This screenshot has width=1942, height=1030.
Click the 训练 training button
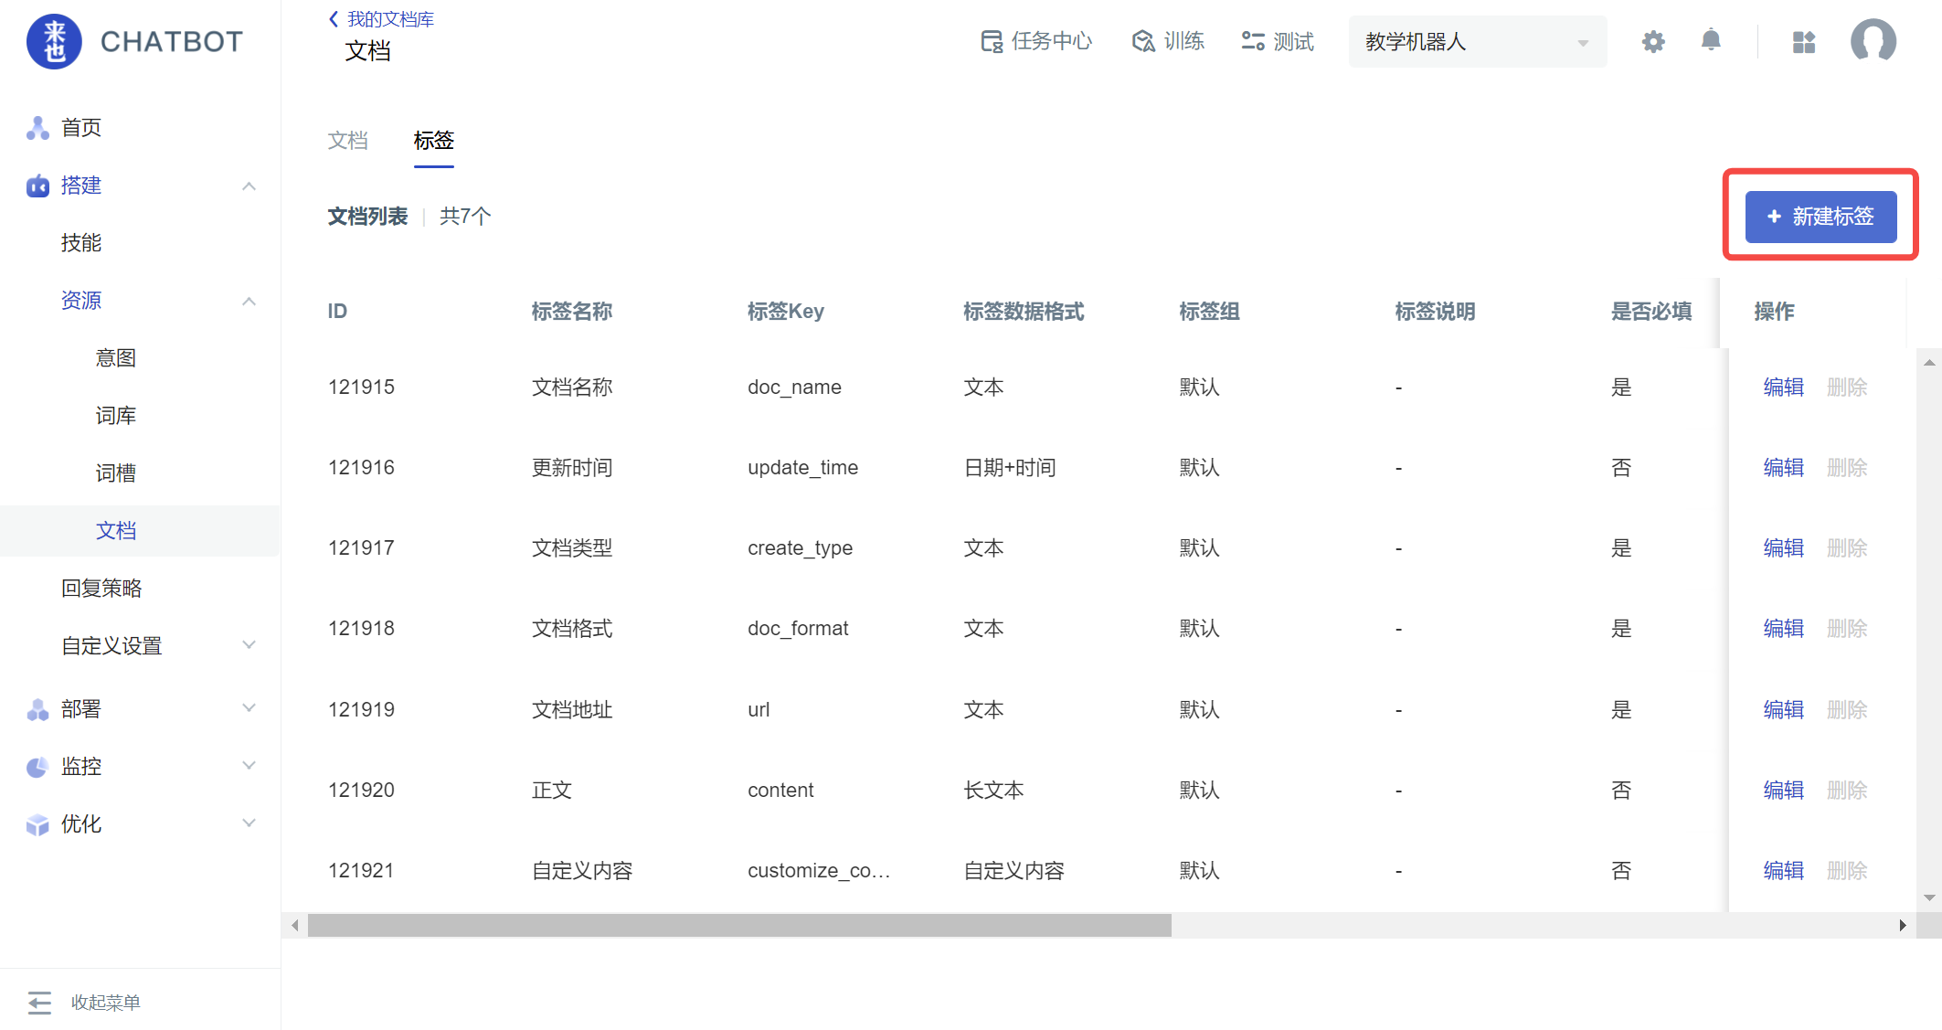(1169, 41)
